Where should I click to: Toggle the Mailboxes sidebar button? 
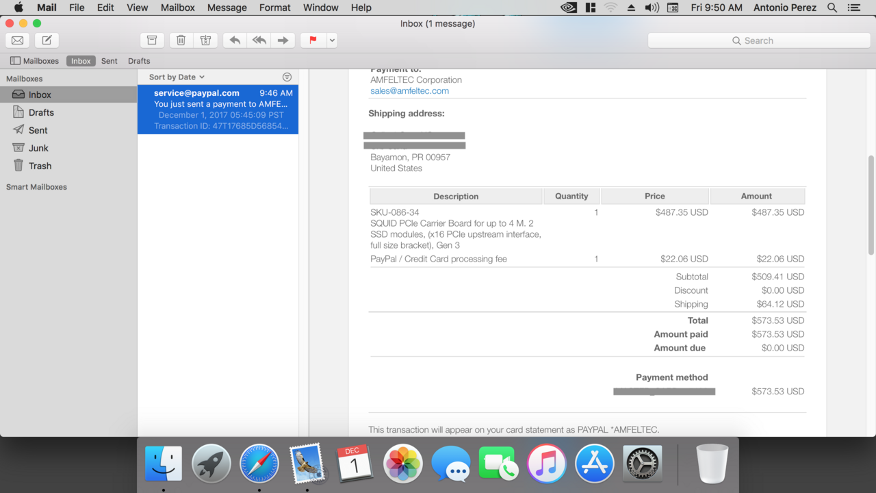(34, 61)
